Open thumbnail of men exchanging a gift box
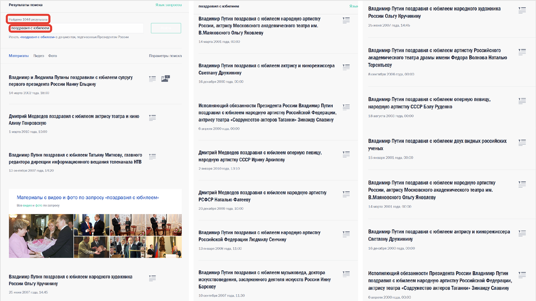Viewport: 536px width, 301px height. click(92, 247)
